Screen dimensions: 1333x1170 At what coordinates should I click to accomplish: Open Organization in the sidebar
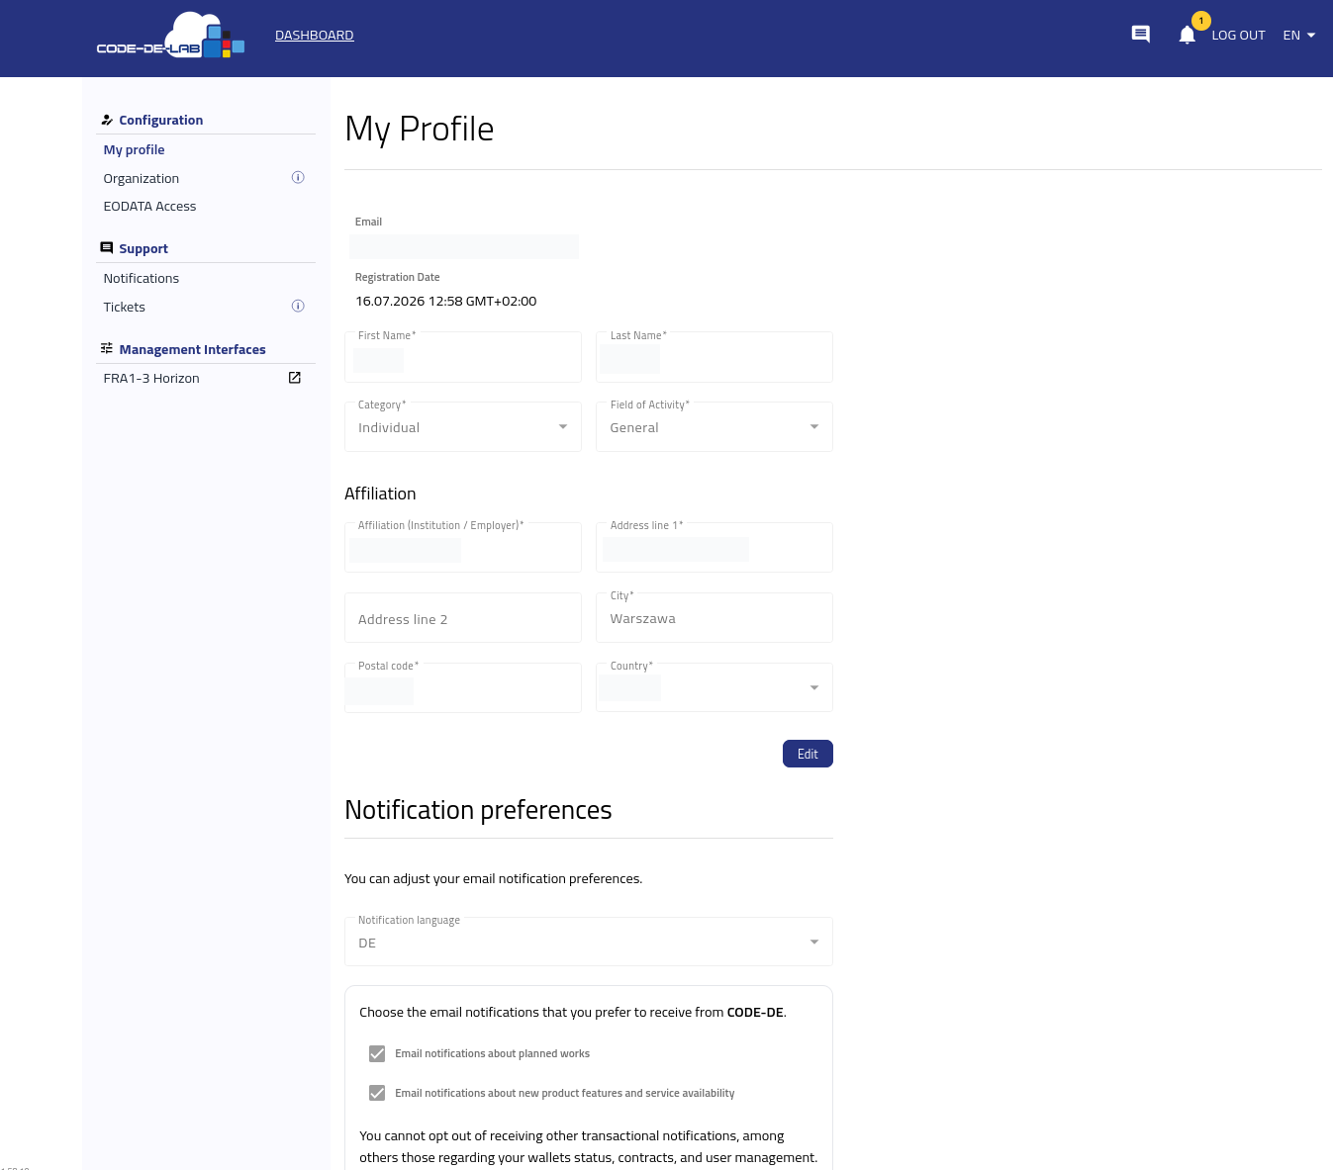142,179
